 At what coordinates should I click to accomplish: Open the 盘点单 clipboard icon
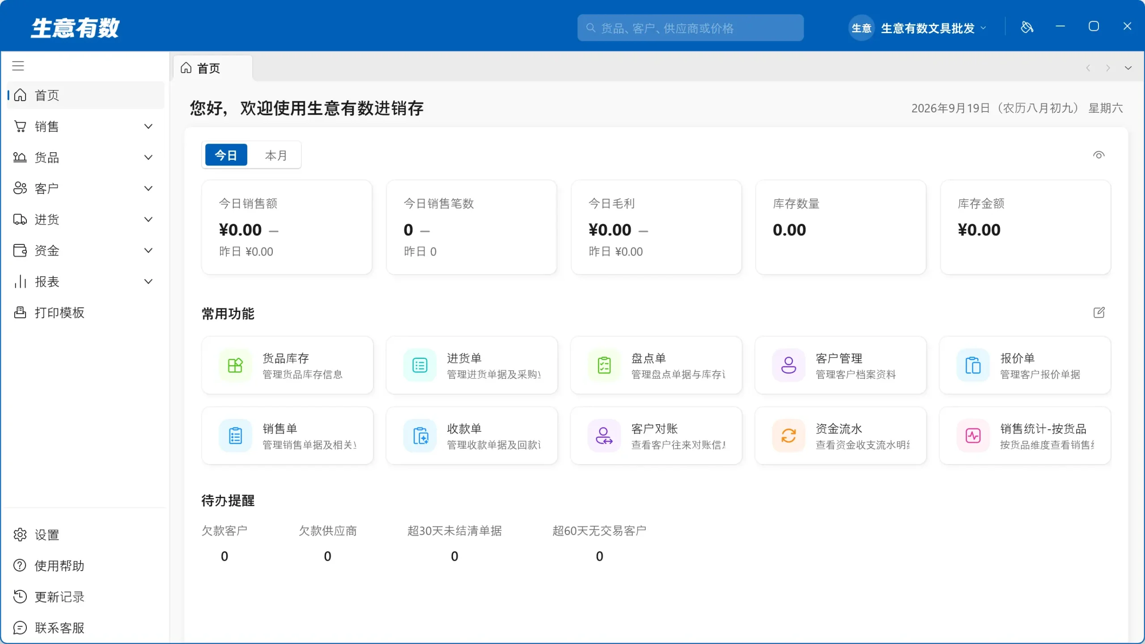604,365
